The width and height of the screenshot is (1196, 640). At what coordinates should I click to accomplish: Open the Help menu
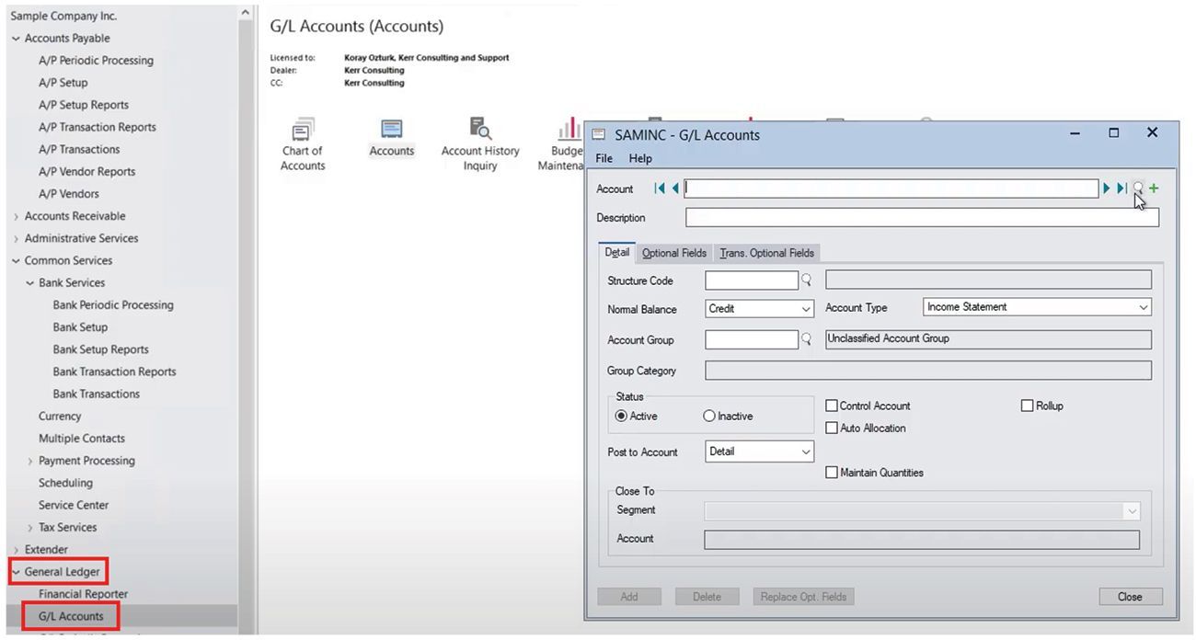(640, 158)
